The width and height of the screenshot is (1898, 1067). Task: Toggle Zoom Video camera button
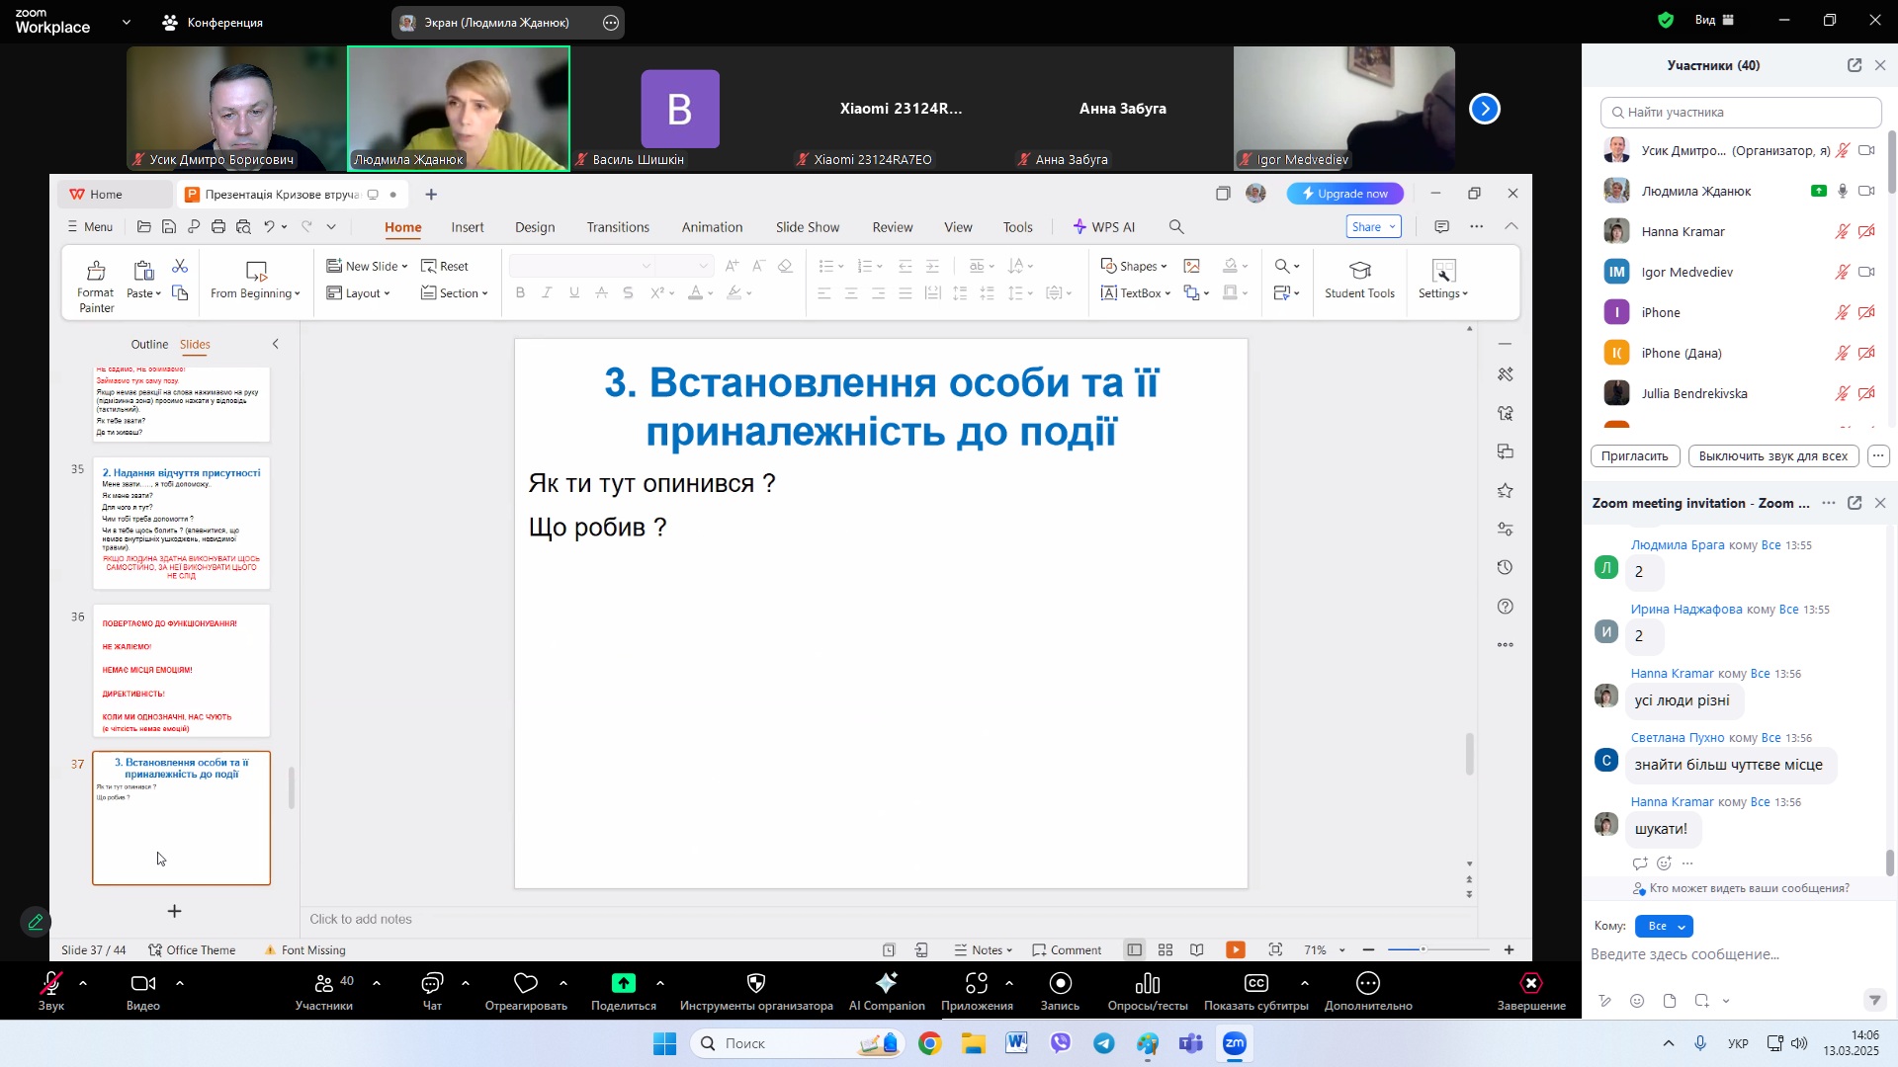(x=143, y=991)
